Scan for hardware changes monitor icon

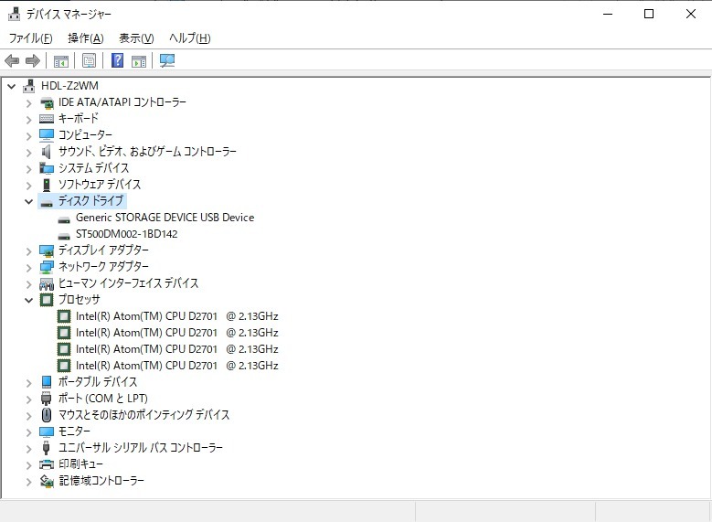[x=167, y=60]
